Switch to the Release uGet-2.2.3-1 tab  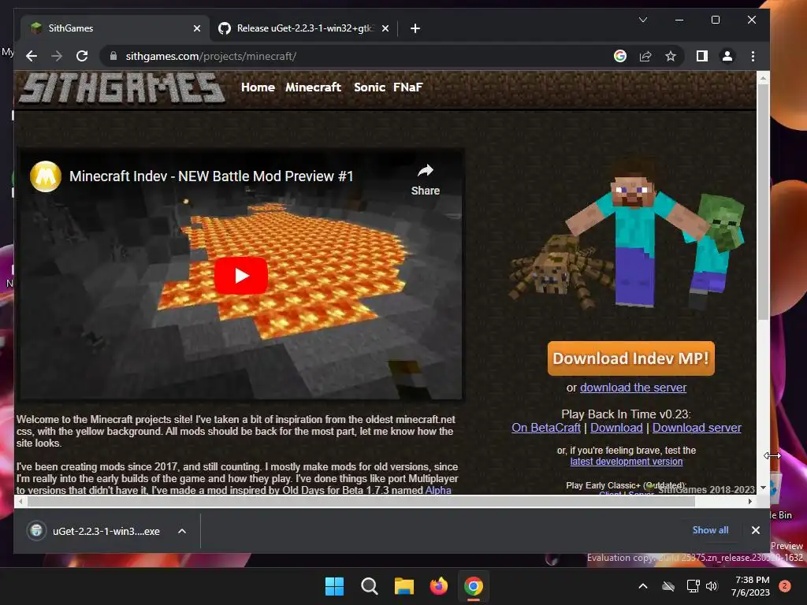[x=303, y=28]
